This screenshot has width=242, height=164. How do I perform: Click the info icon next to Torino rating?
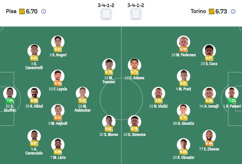pos(233,11)
